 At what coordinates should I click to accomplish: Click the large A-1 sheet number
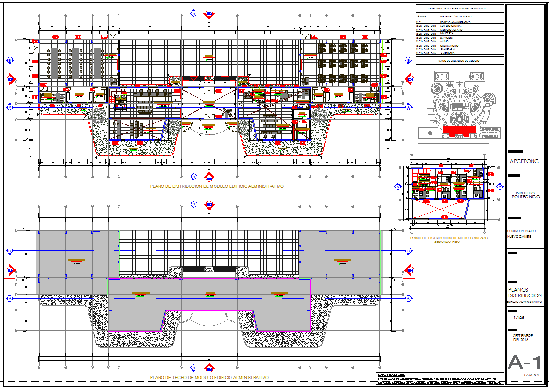point(525,363)
